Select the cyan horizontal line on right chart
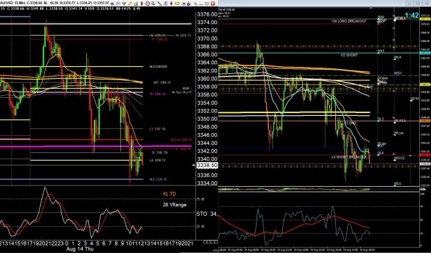 pyautogui.click(x=319, y=53)
